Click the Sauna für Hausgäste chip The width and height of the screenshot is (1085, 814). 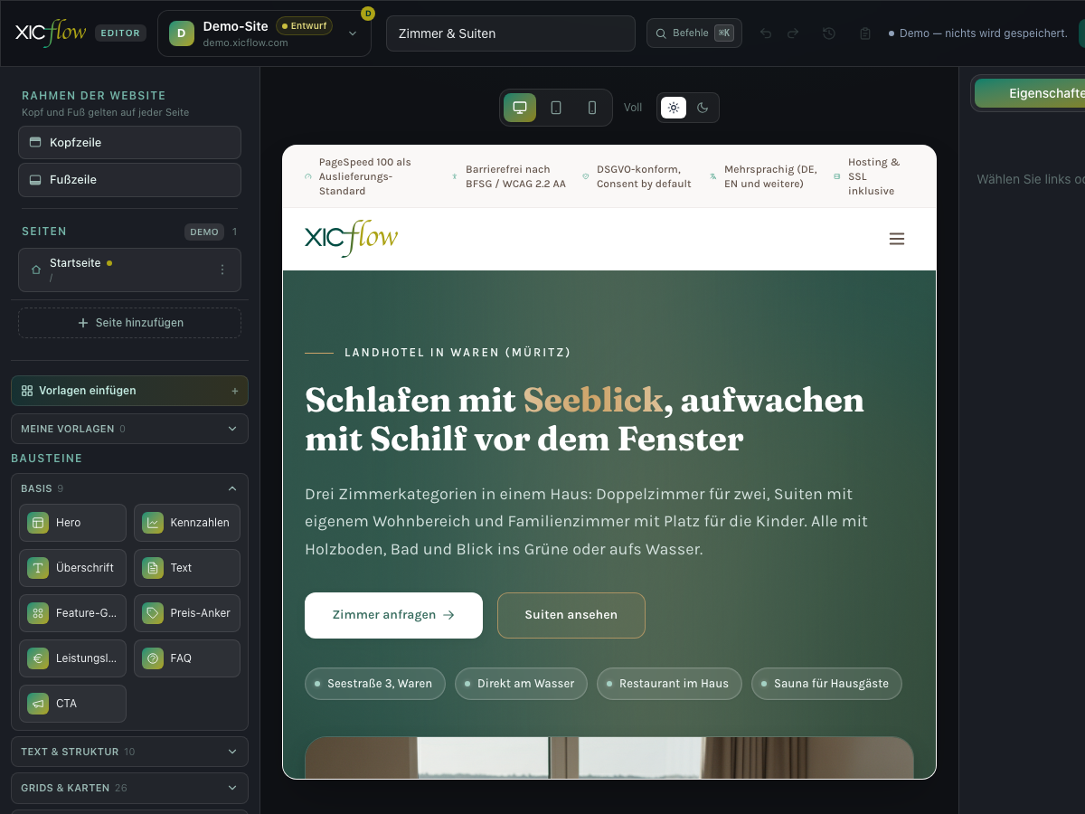(x=826, y=684)
